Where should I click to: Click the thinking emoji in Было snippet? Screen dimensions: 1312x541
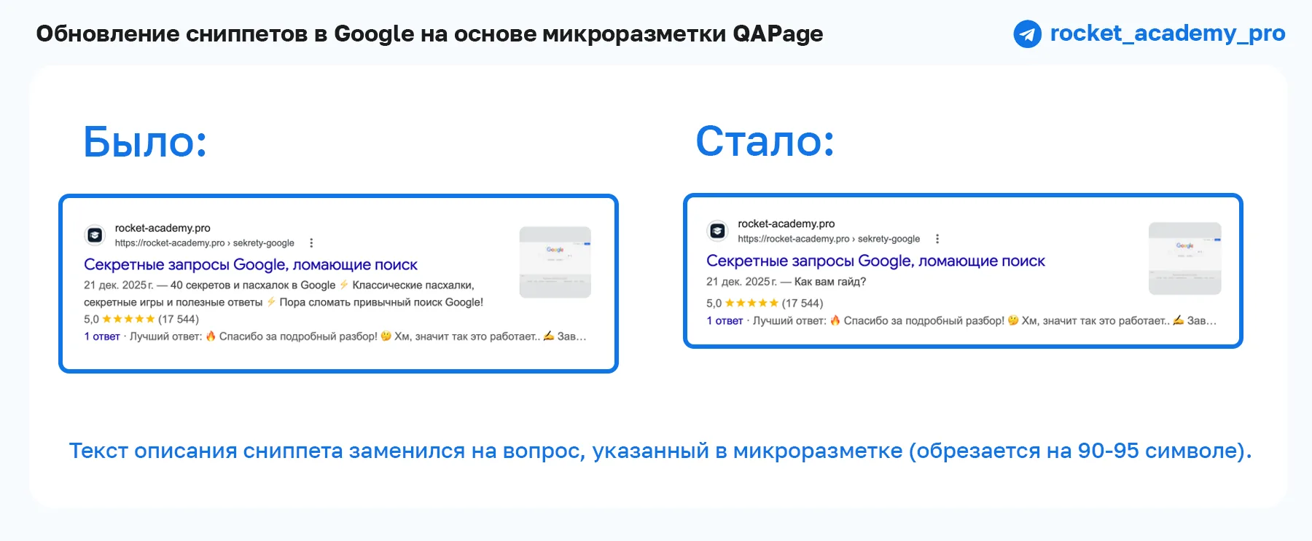[386, 336]
